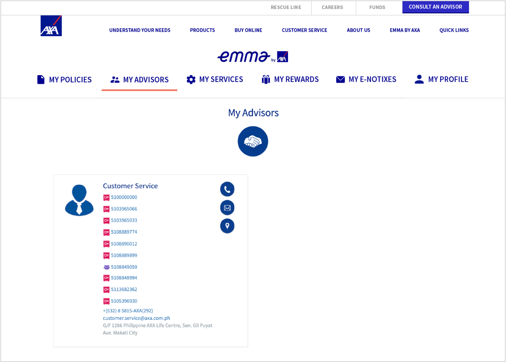506x362 pixels.
Task: Switch to the My Services tab
Action: click(215, 79)
